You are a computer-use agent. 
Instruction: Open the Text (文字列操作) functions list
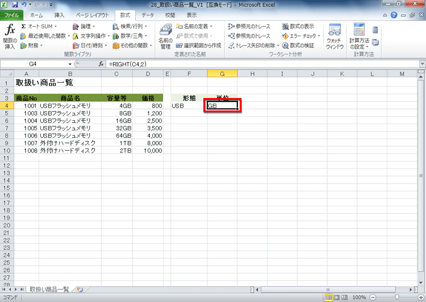[91, 36]
